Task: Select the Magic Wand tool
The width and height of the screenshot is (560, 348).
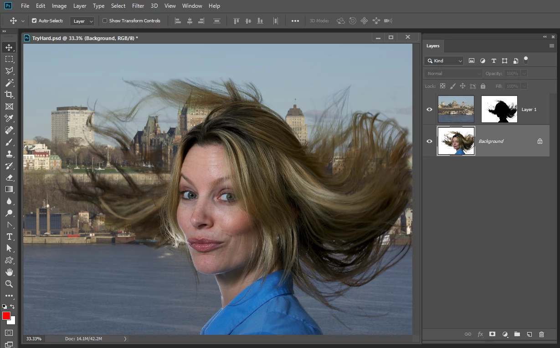Action: click(x=9, y=83)
